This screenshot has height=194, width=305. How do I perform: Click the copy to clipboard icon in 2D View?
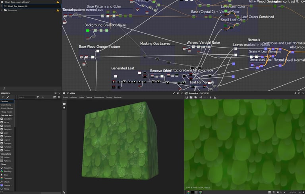point(195,97)
